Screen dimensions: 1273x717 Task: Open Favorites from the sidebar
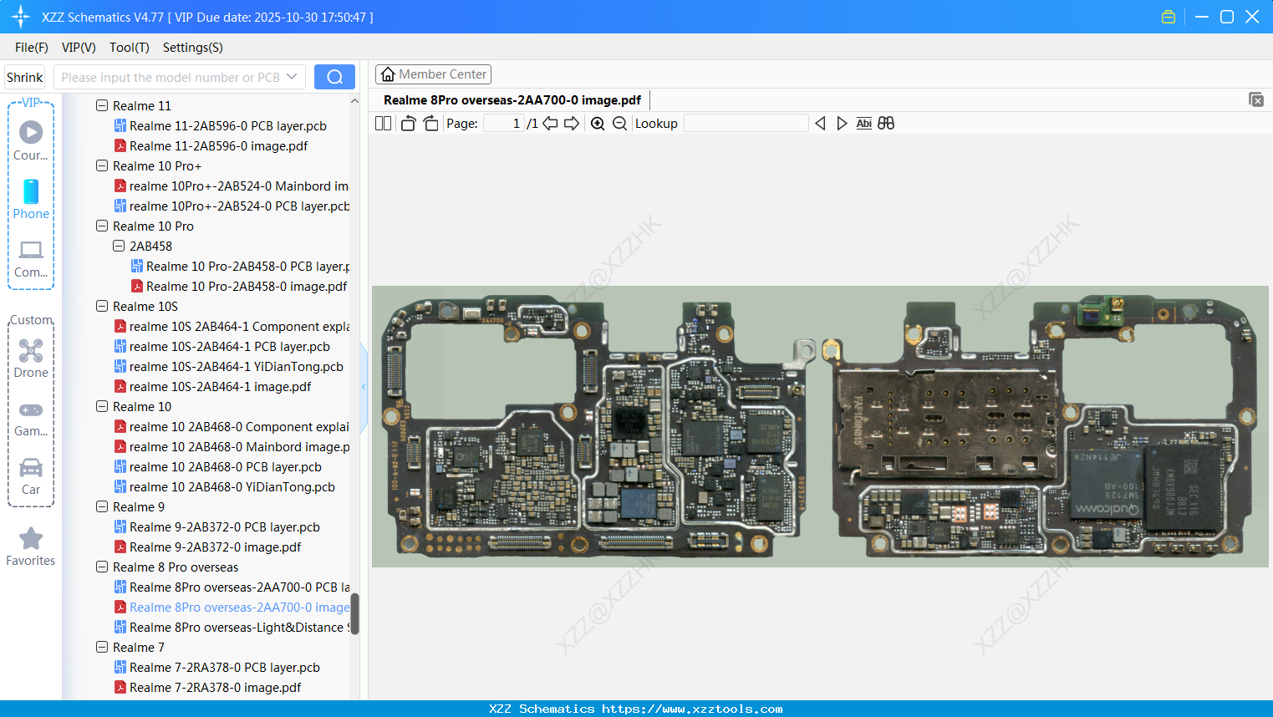tap(31, 547)
